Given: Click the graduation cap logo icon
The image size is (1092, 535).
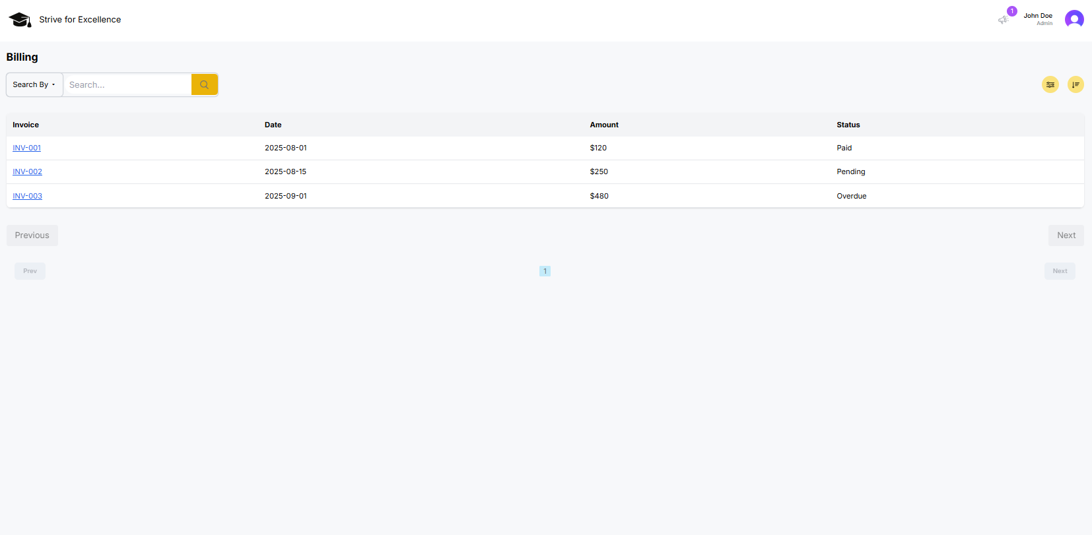Looking at the screenshot, I should [x=20, y=20].
